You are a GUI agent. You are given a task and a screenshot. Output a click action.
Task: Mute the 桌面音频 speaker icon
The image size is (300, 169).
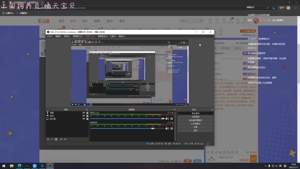coord(167,128)
